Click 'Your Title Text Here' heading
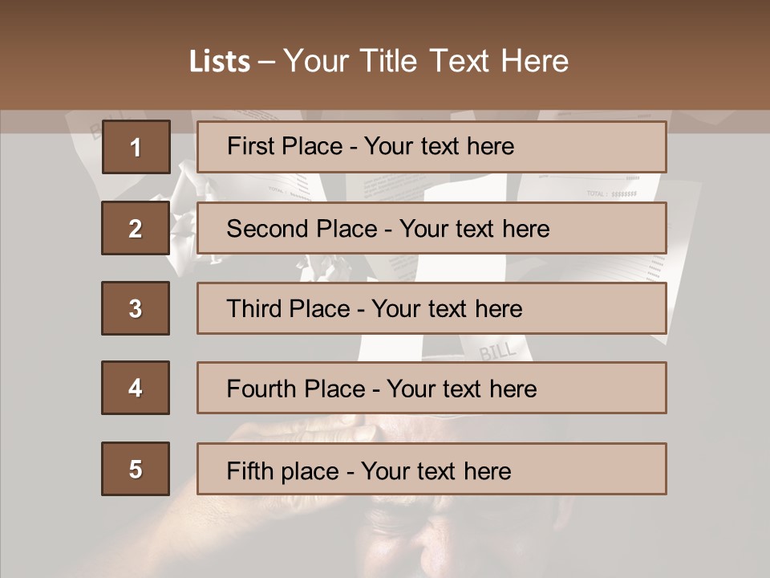Image resolution: width=770 pixels, height=578 pixels. (x=426, y=61)
